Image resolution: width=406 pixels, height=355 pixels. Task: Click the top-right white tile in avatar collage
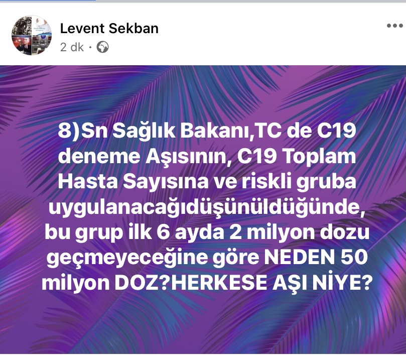42,26
